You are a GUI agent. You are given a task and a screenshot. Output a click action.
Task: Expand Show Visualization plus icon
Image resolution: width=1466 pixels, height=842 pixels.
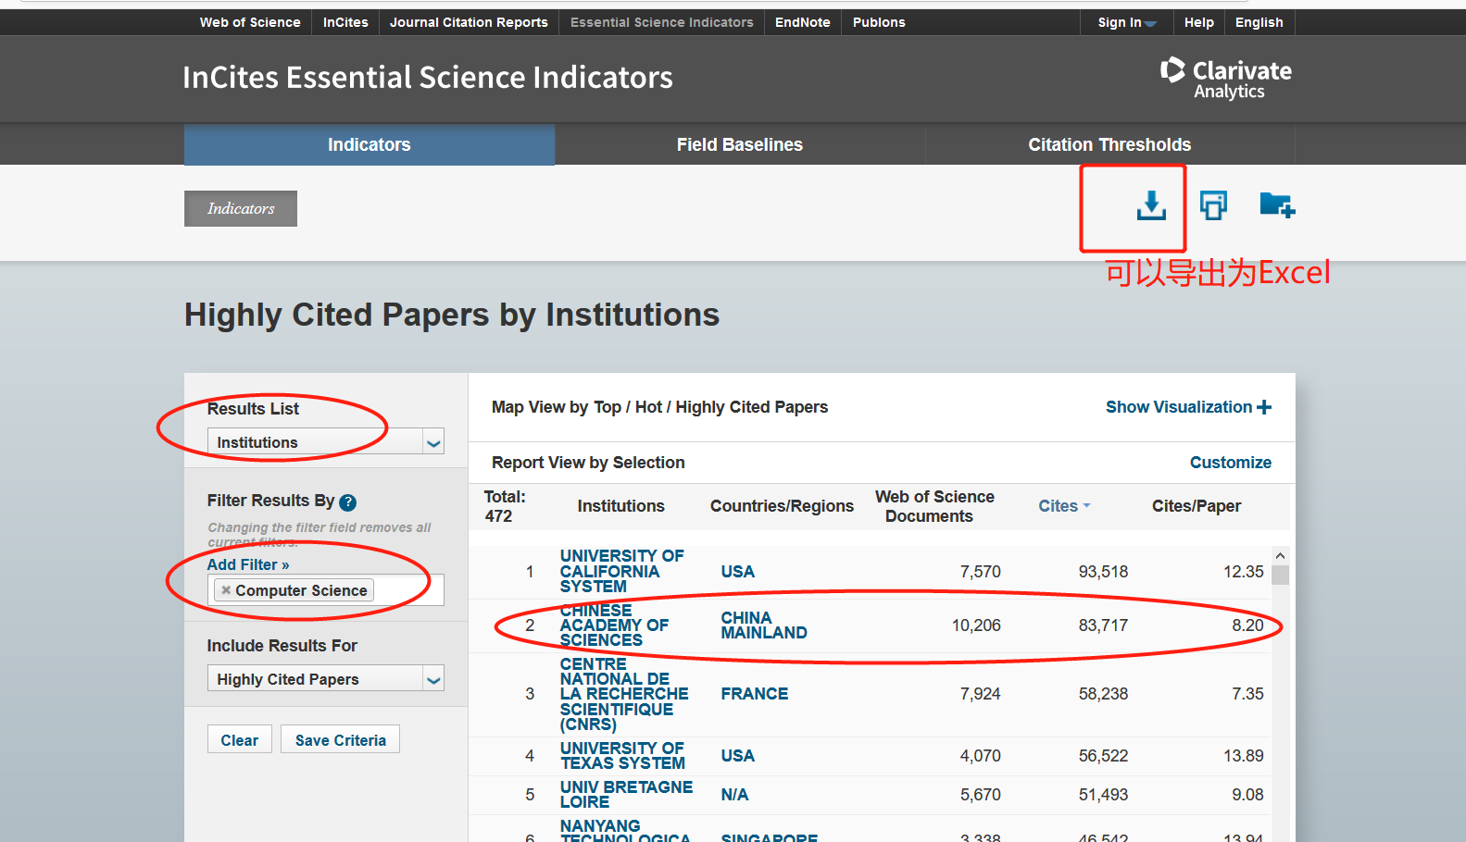tap(1264, 407)
